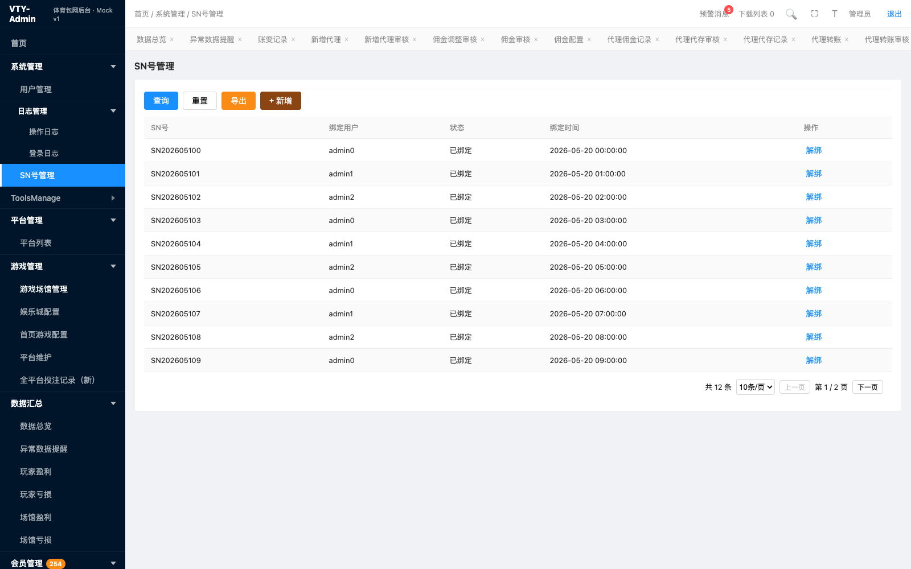Open 全平台投注记录（新） in sidebar
This screenshot has width=911, height=569.
(63, 380)
